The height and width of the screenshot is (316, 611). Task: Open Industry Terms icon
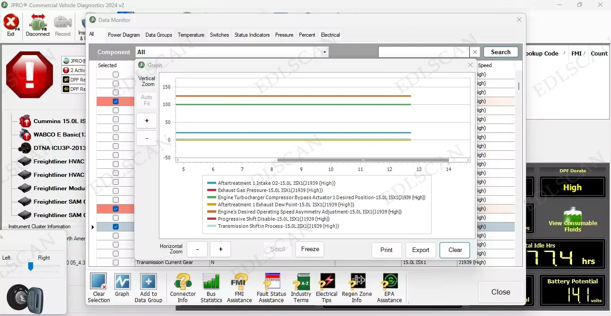(x=301, y=282)
